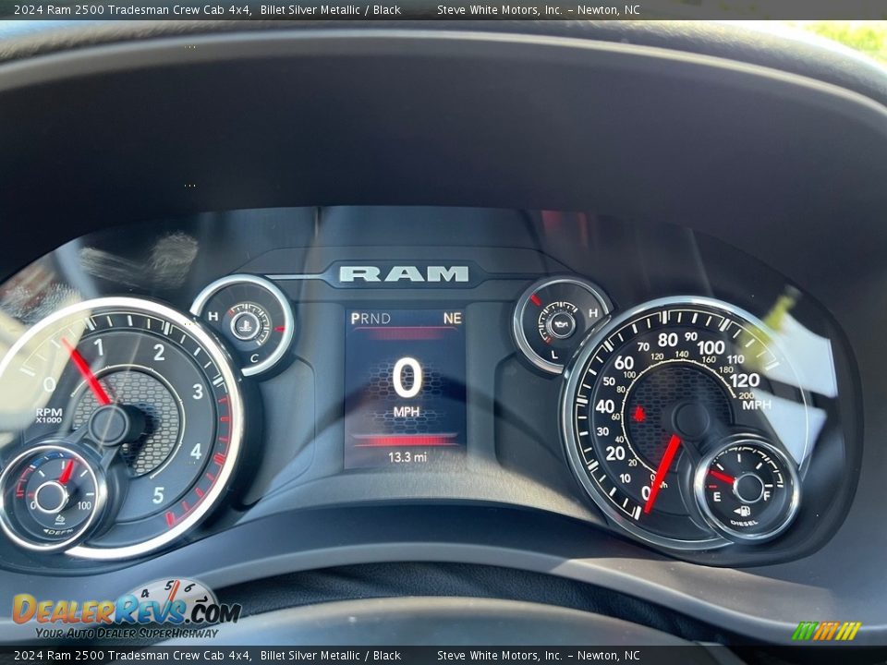Click the diesel fuel pump icon

coord(742,511)
